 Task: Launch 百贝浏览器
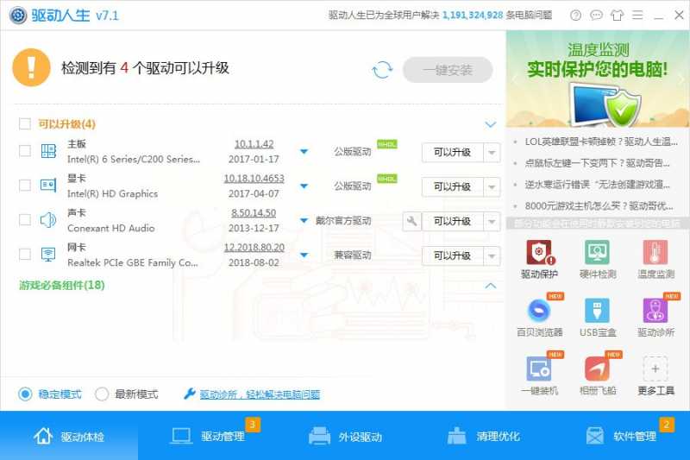(x=539, y=318)
